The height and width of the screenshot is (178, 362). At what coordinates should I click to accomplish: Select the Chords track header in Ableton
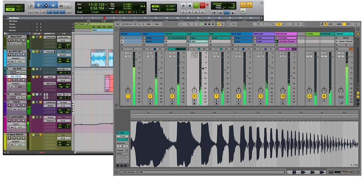(x=175, y=34)
